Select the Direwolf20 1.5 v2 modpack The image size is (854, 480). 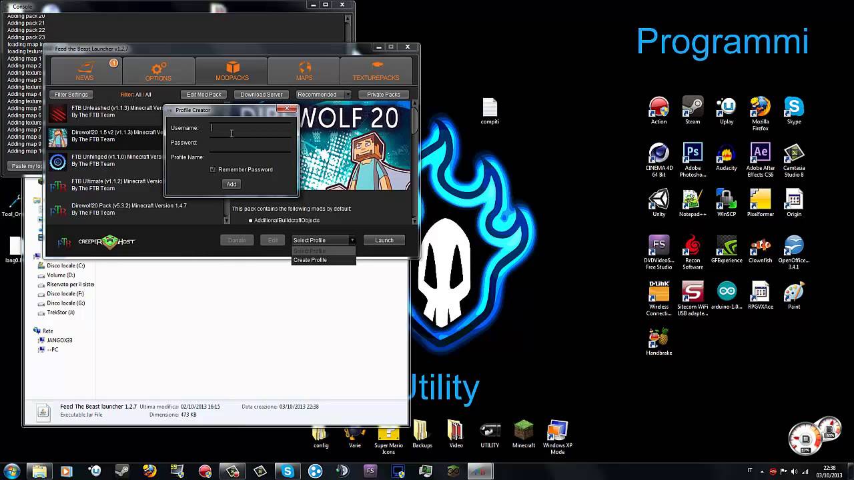tap(105, 136)
